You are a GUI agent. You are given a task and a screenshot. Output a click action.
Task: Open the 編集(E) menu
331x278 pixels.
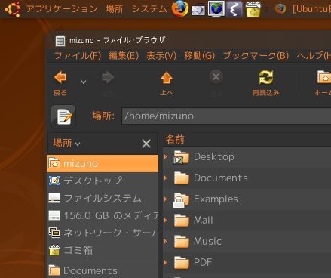(x=124, y=56)
